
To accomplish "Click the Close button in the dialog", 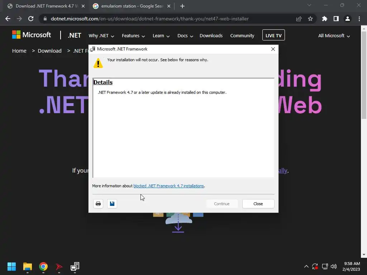I will (258, 204).
